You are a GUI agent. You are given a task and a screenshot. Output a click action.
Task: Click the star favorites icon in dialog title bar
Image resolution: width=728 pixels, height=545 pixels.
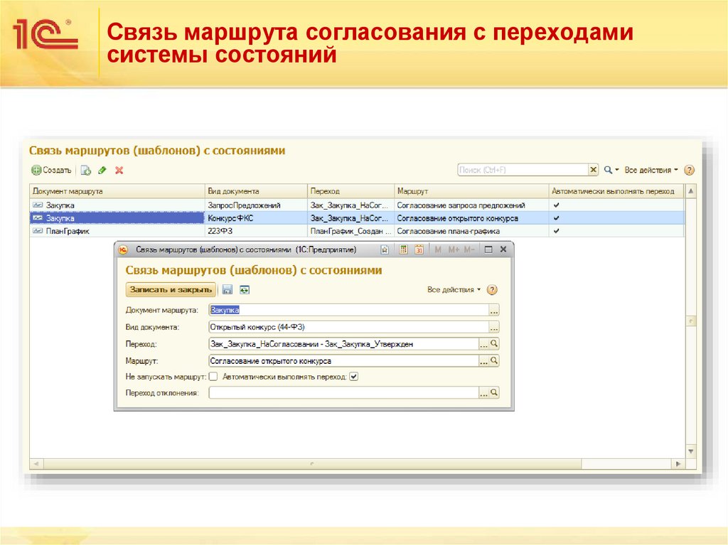(x=385, y=250)
